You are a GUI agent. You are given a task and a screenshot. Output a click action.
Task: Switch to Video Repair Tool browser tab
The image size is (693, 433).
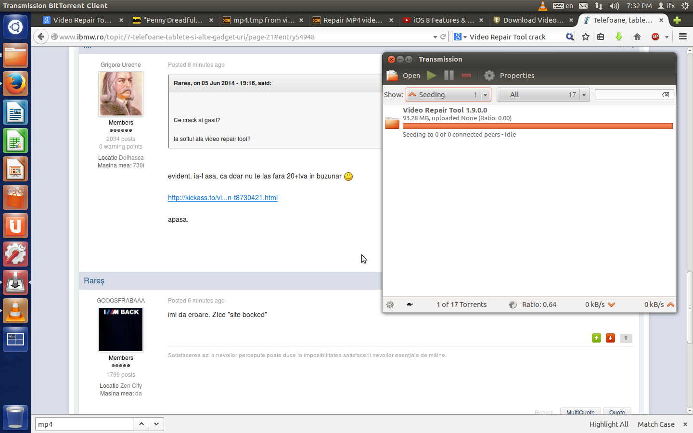pos(82,20)
